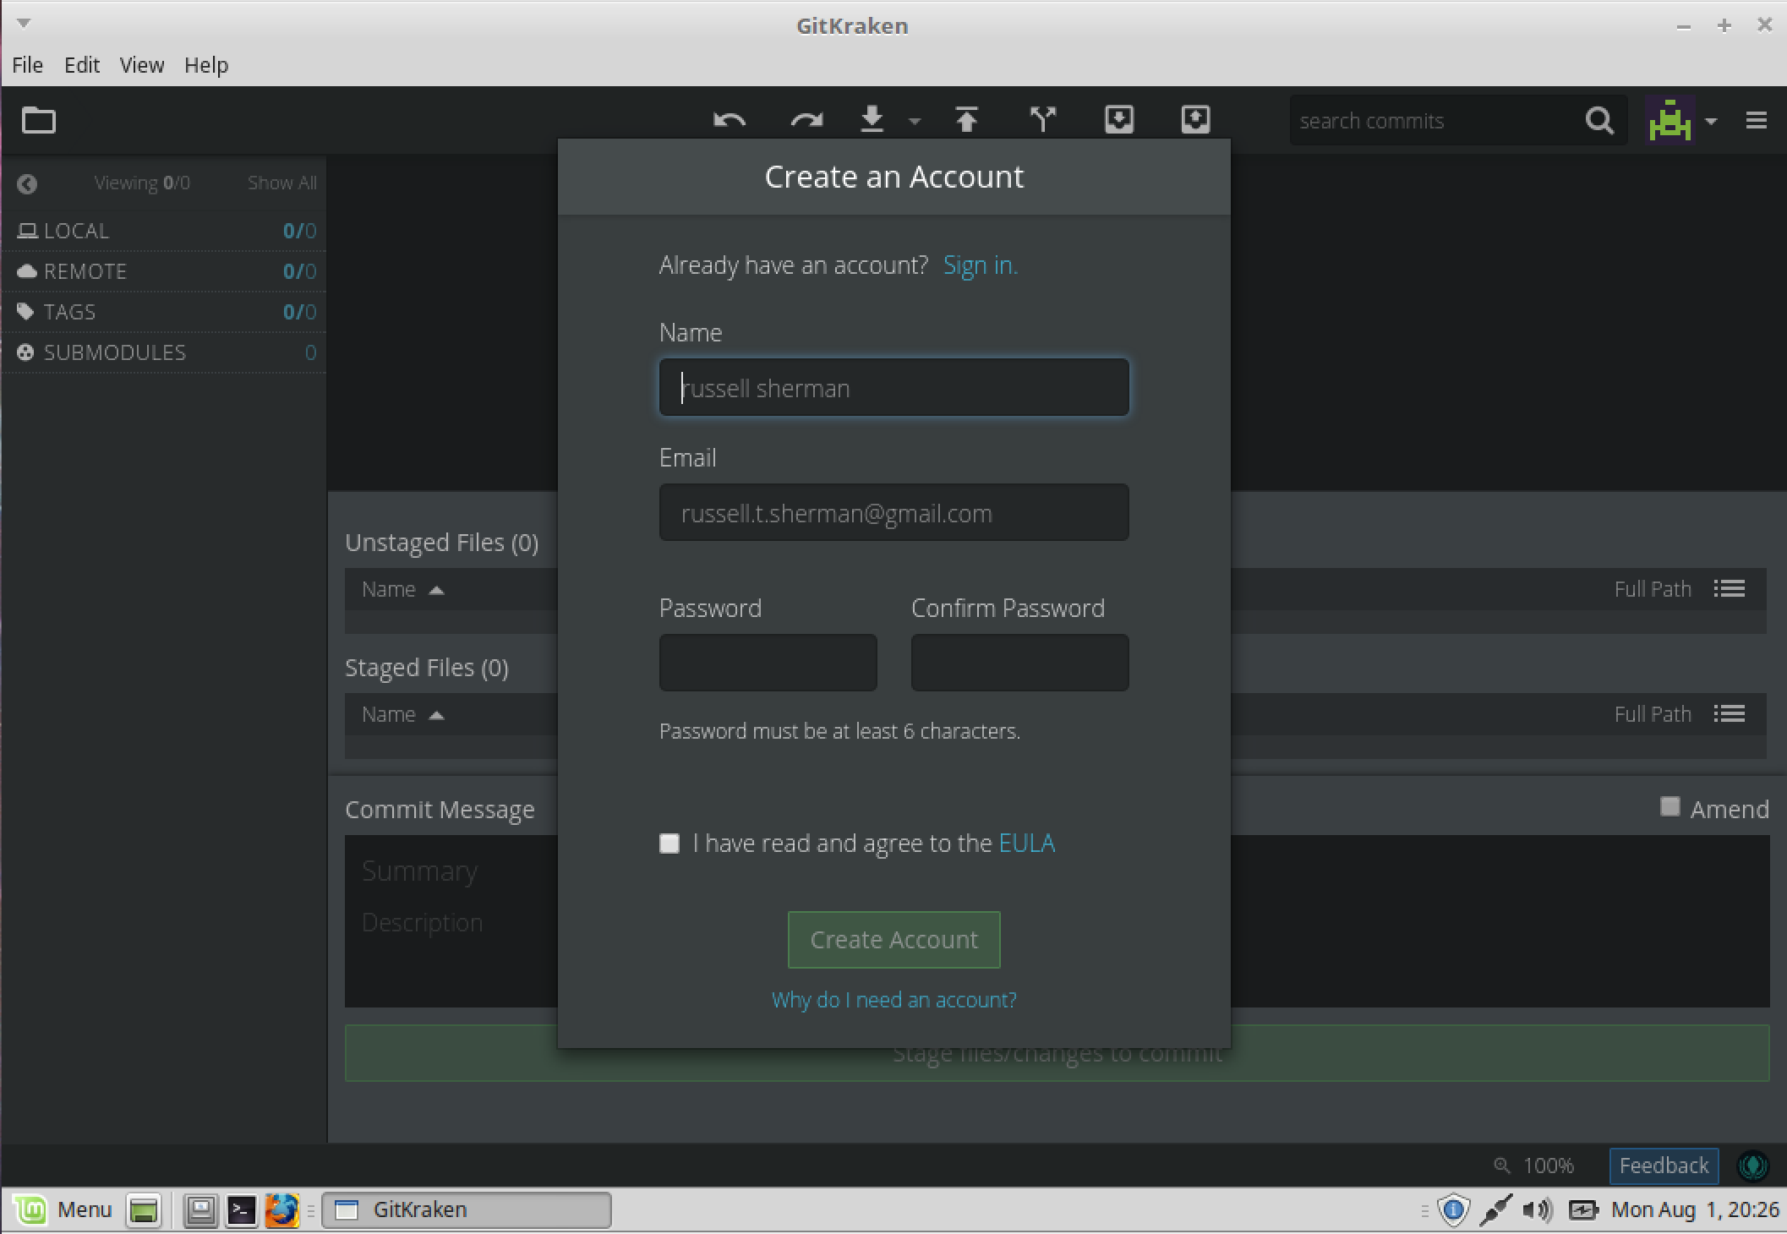Open the View menu

141,65
